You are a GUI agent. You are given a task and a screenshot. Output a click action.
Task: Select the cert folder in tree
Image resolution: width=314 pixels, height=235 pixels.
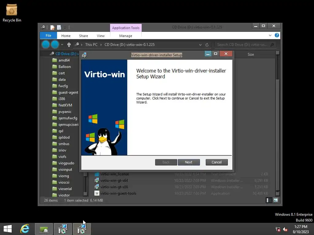click(59, 73)
